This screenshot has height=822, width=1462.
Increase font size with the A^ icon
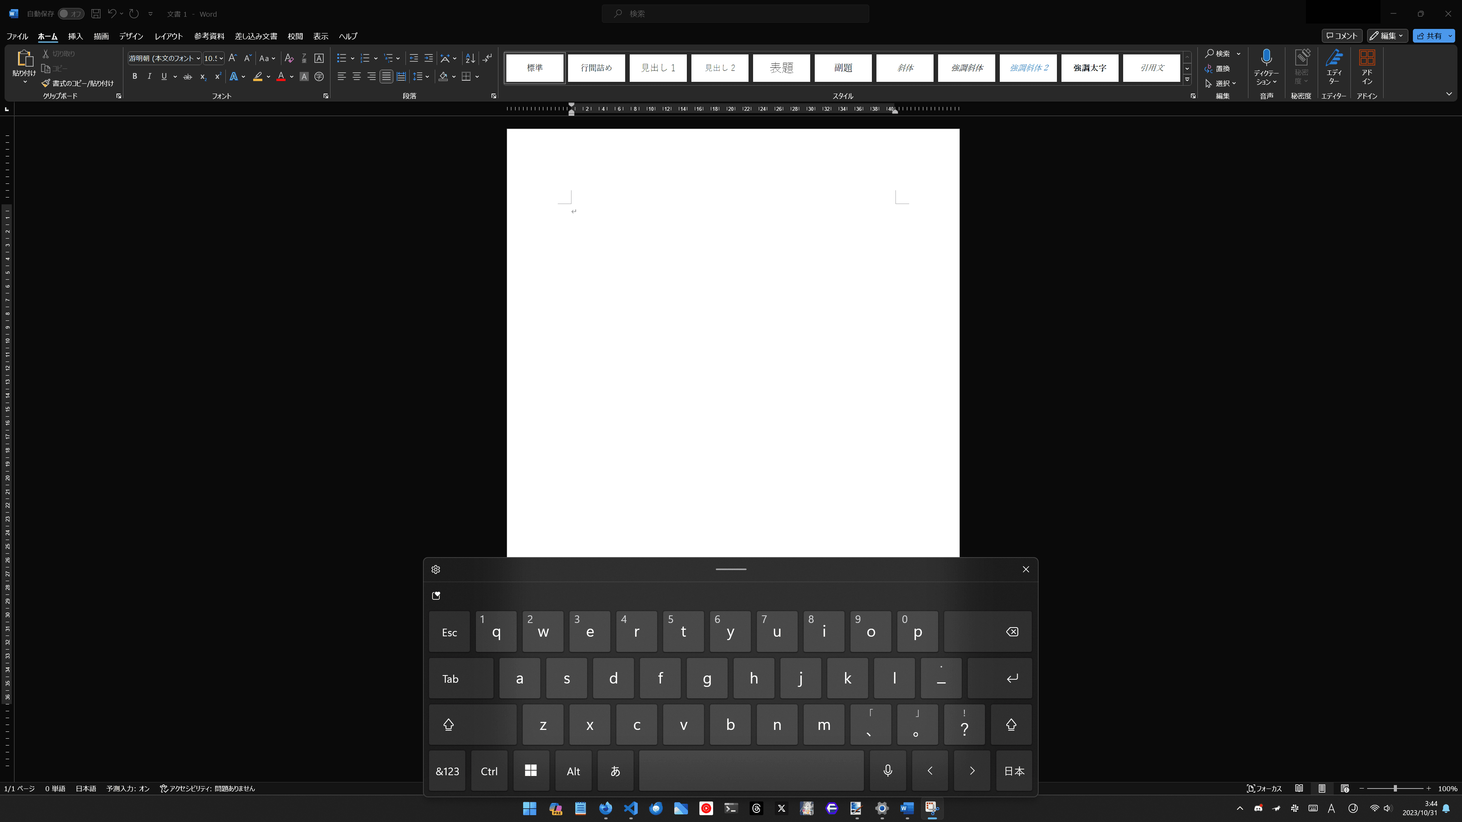(x=233, y=58)
